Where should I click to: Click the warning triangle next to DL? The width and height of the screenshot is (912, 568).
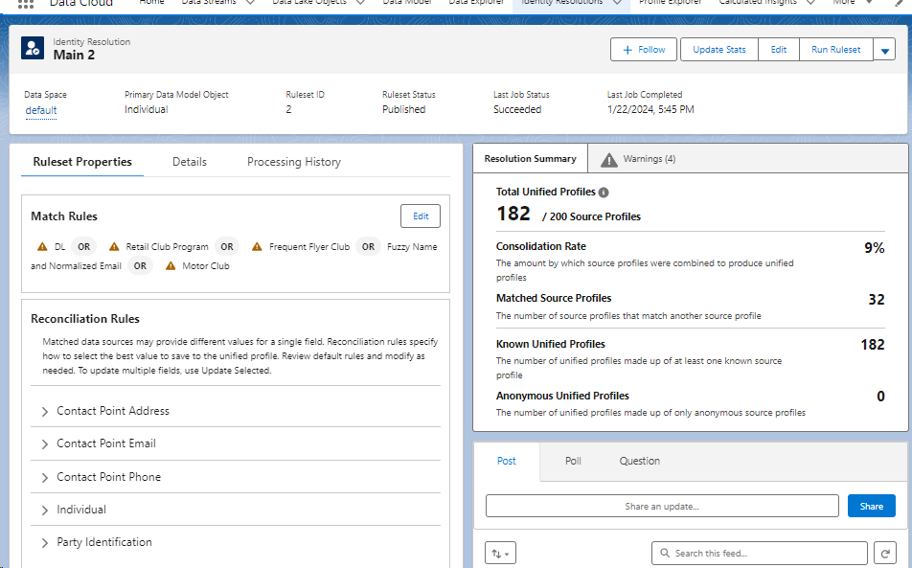tap(42, 246)
